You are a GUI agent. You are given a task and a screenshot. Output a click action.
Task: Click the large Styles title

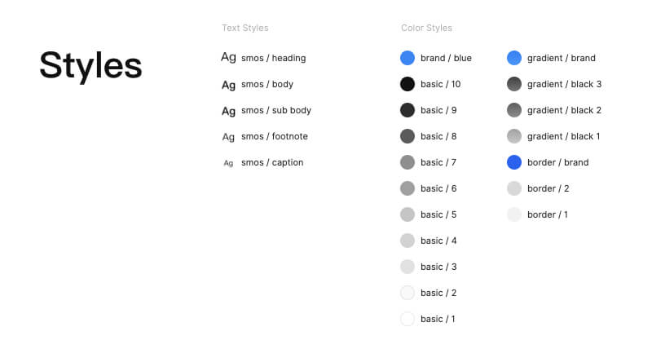pos(90,65)
